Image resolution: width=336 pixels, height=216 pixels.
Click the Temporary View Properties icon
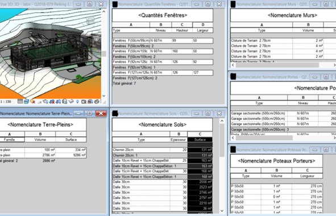[x=84, y=102]
